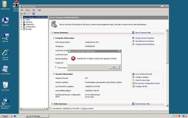Select the Diagnostics tree item label
Screen dimensions: 188x118
tap(30, 24)
